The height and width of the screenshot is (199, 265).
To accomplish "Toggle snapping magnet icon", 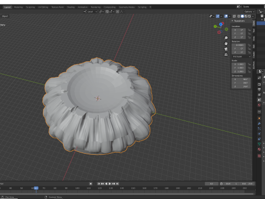I will click(x=107, y=12).
